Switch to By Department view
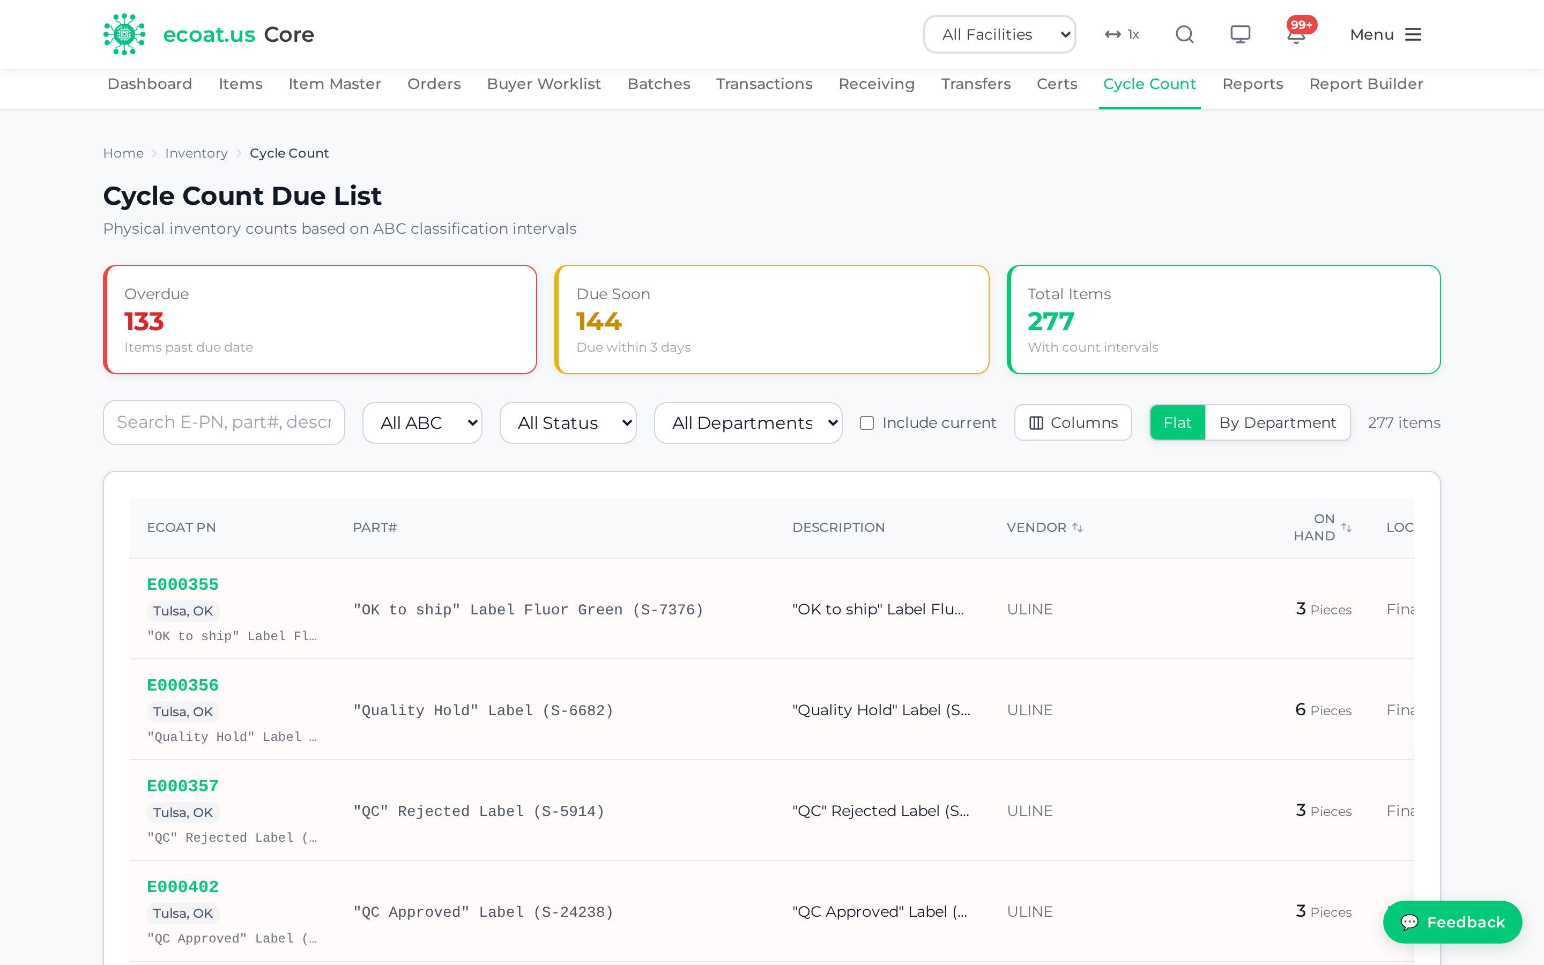The image size is (1544, 965). point(1278,422)
